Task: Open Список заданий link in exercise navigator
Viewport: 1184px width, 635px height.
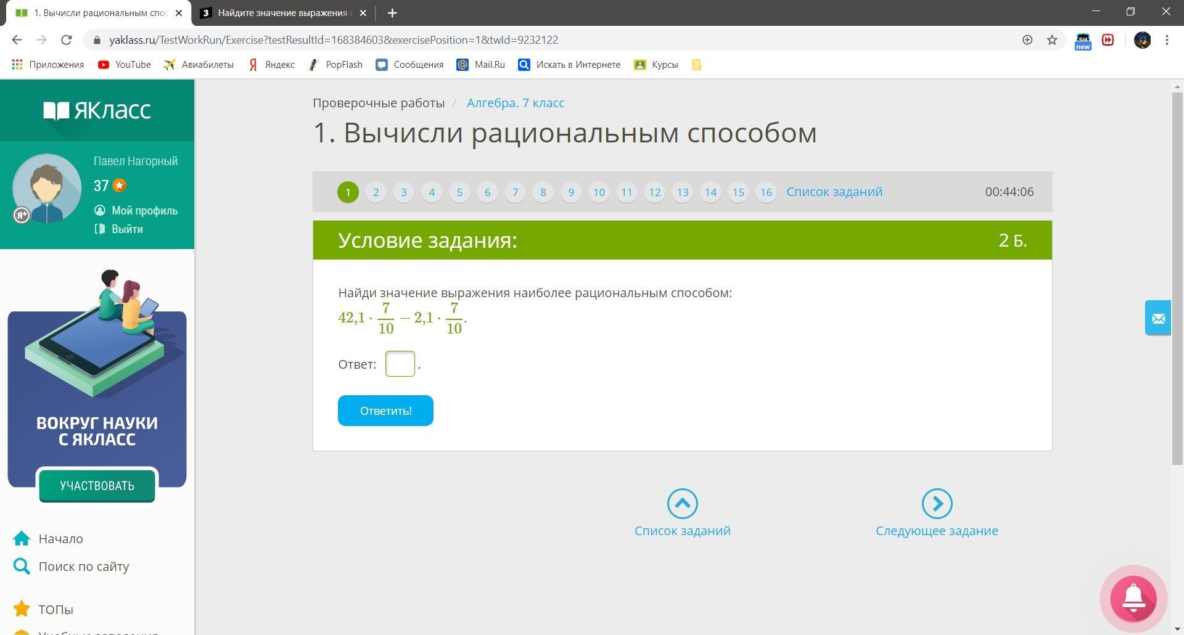Action: tap(834, 192)
